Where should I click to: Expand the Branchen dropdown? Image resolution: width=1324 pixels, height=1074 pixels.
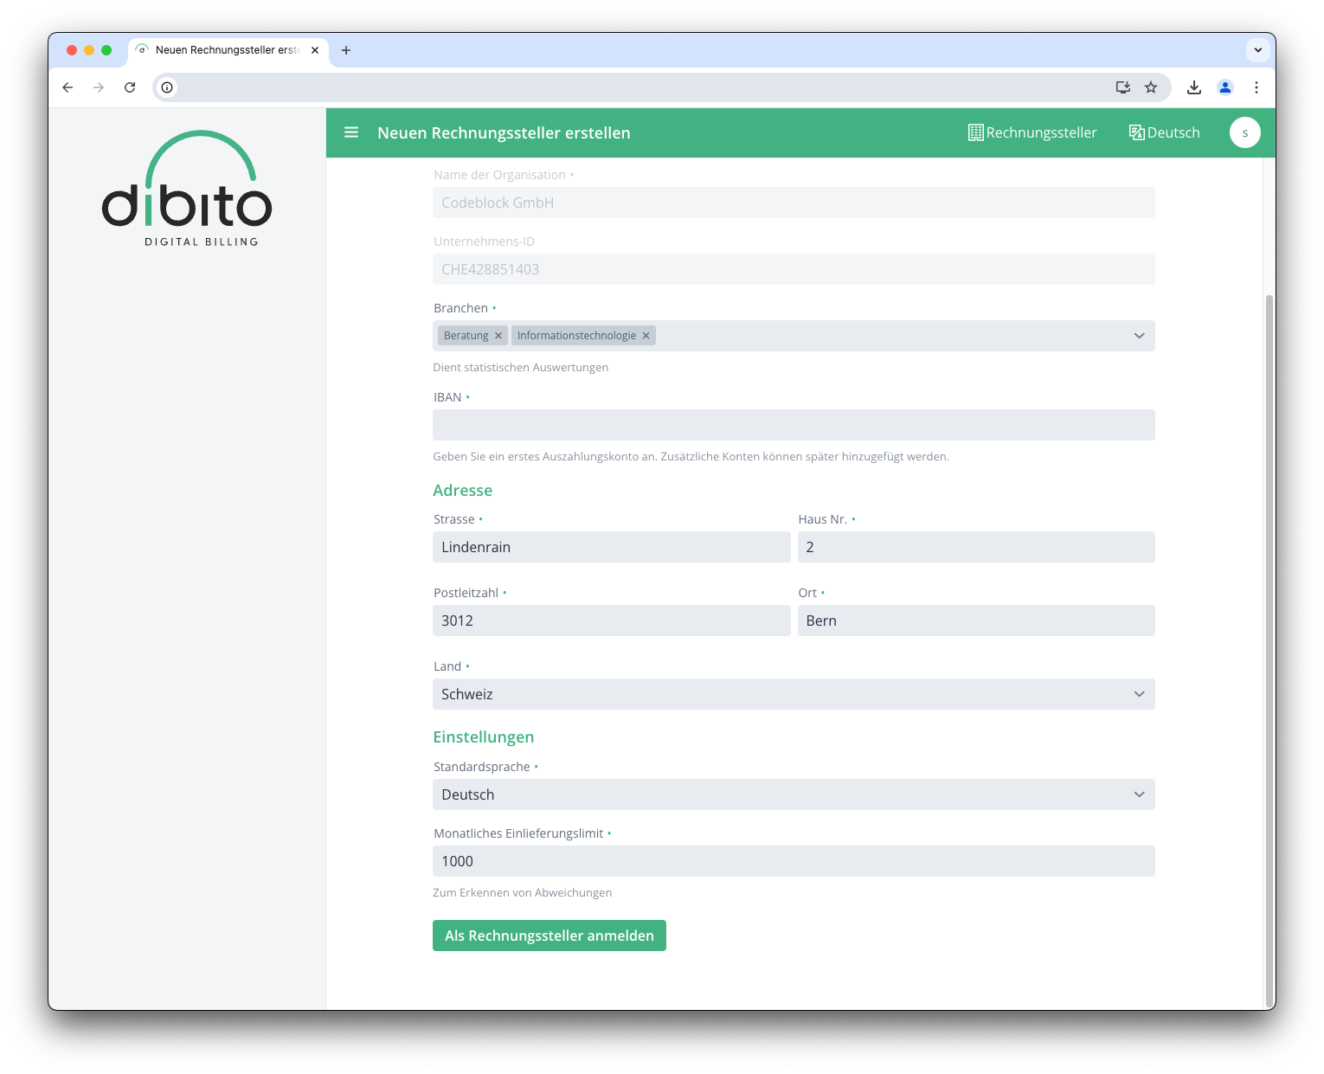point(1139,336)
